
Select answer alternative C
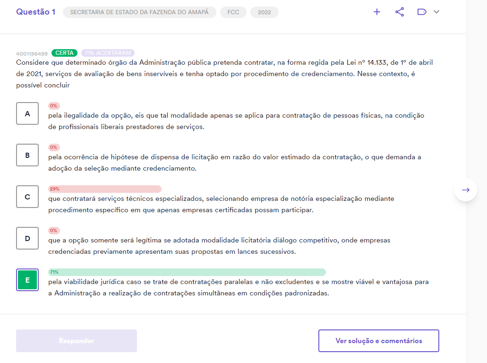pyautogui.click(x=27, y=197)
